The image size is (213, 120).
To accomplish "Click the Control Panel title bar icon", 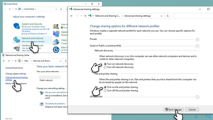I will coord(5,4).
